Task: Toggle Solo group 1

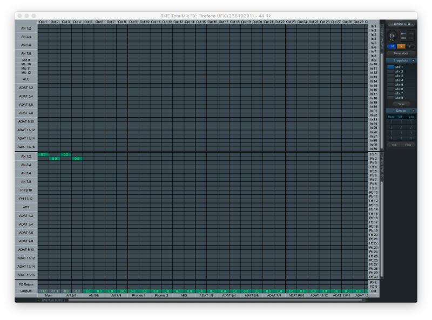Action: coord(401,122)
